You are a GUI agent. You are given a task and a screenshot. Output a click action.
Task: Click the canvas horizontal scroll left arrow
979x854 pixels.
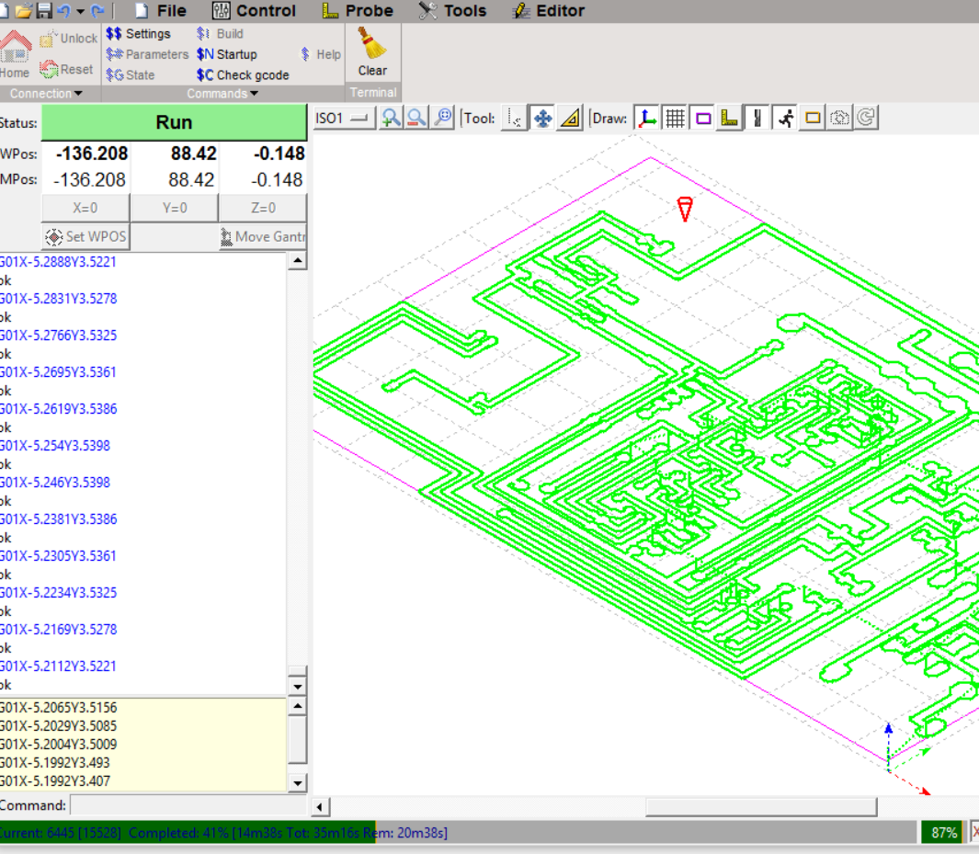pyautogui.click(x=320, y=806)
